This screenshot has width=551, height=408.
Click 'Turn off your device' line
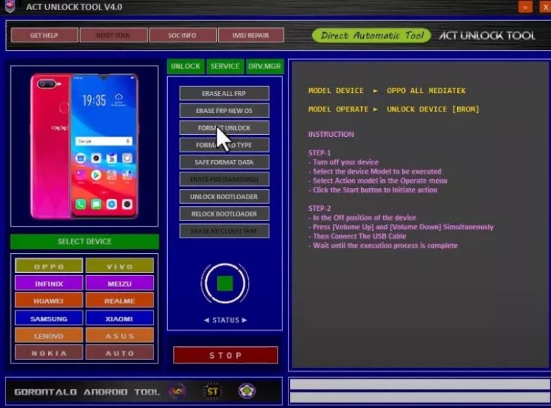pyautogui.click(x=346, y=162)
